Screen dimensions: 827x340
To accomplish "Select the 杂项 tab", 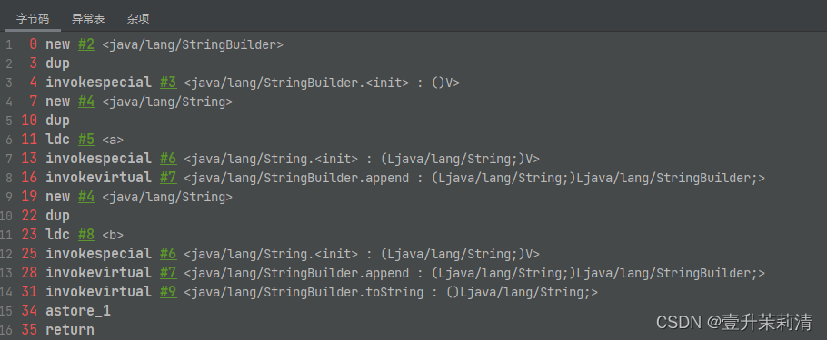I will (x=138, y=19).
